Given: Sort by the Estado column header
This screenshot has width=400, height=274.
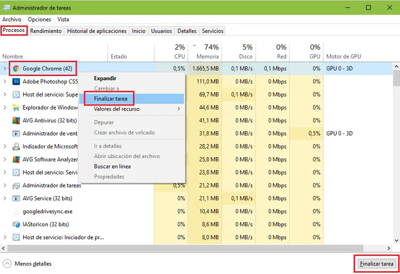Looking at the screenshot, I should point(131,52).
